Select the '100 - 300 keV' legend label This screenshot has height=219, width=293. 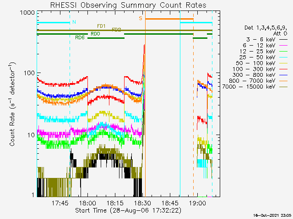254,69
